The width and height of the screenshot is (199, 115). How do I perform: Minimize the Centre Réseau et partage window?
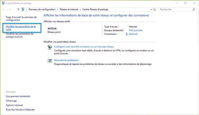(x=177, y=3)
